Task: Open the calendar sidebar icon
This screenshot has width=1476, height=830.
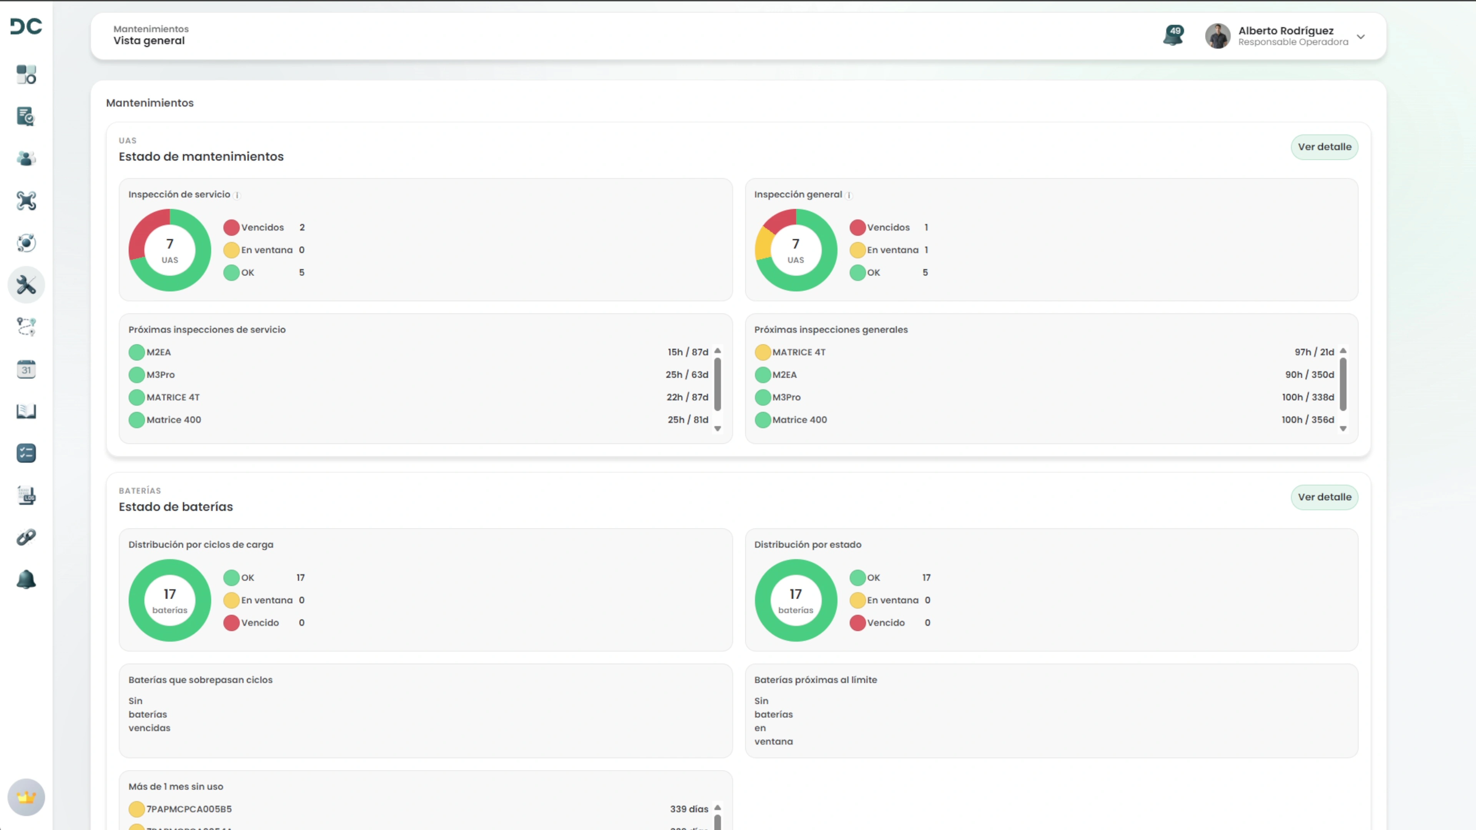Action: 26,369
